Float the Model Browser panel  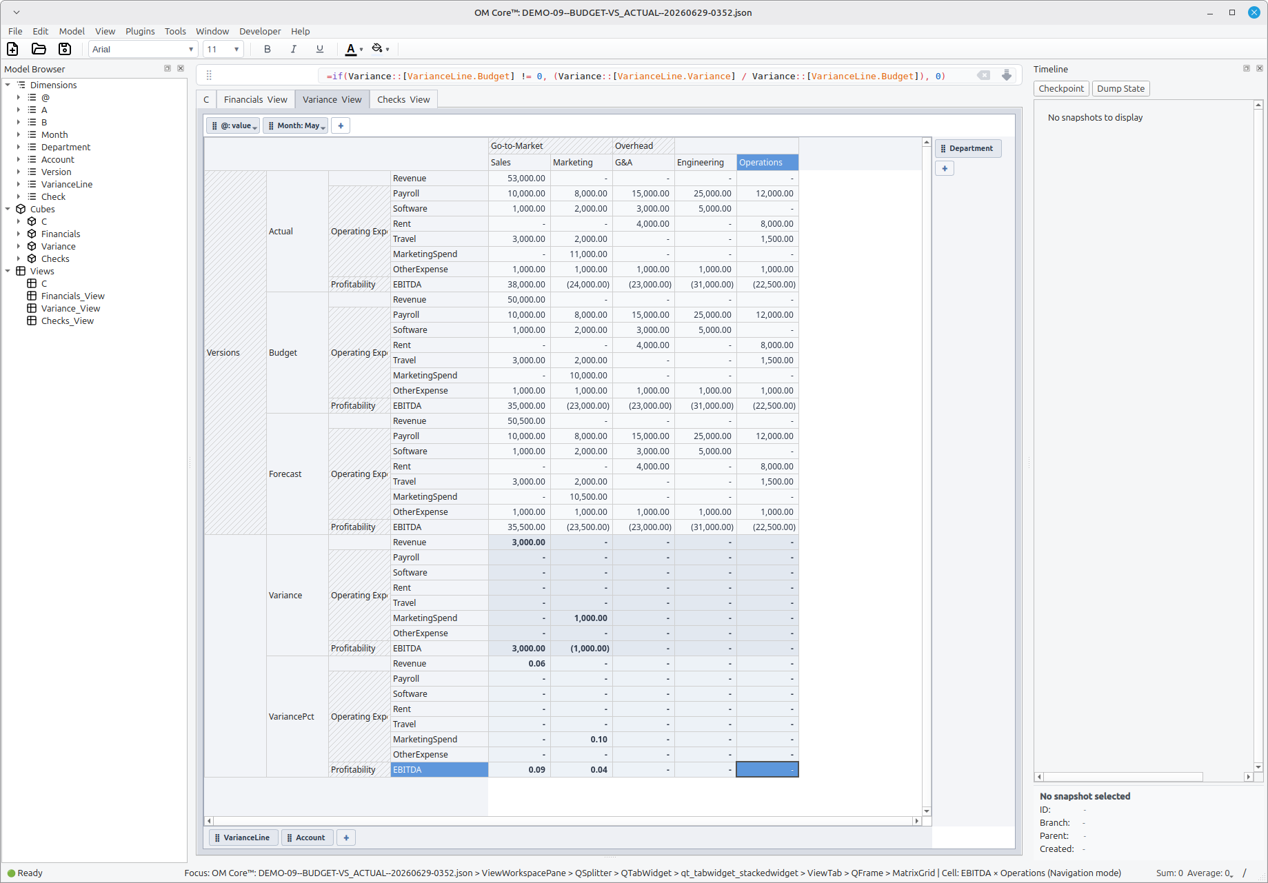(168, 69)
